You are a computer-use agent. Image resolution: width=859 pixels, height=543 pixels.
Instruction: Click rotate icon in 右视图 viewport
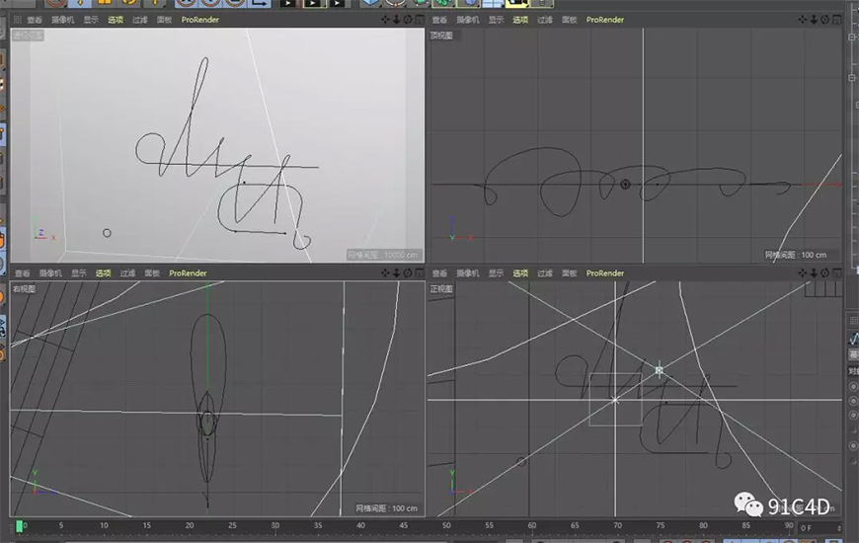point(408,272)
